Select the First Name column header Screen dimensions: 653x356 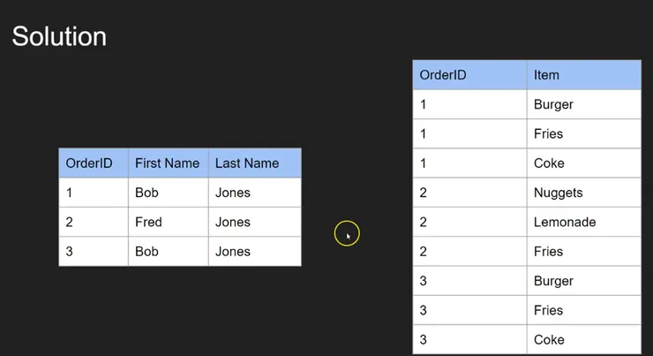(167, 163)
